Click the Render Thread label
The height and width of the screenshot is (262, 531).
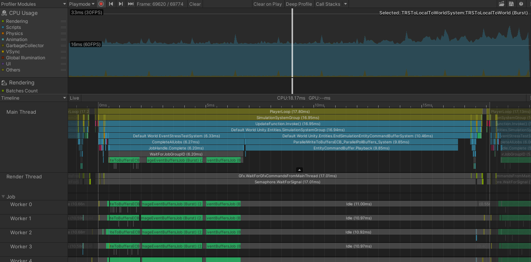point(24,177)
